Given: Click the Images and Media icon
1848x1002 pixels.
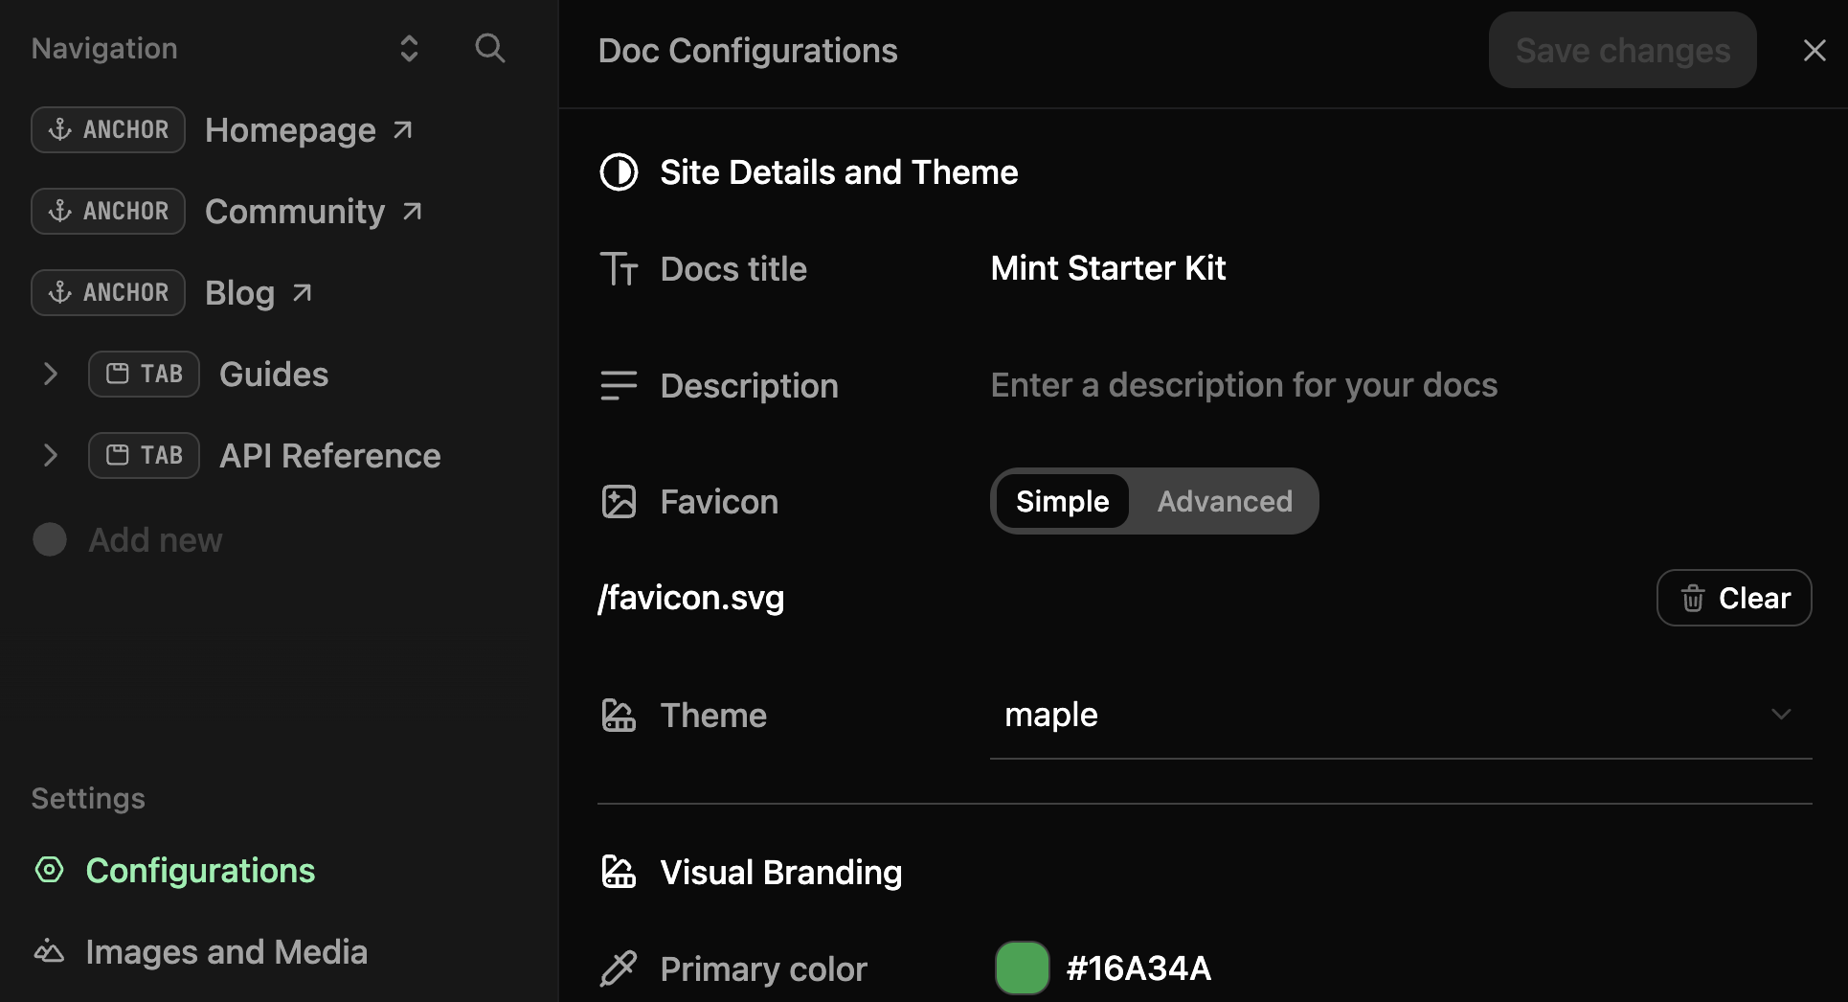Looking at the screenshot, I should pos(48,950).
